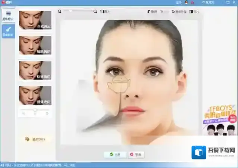The height and width of the screenshot is (168, 238).
Task: Switch to the local smoothing brush tab
Action: (x=8, y=31)
